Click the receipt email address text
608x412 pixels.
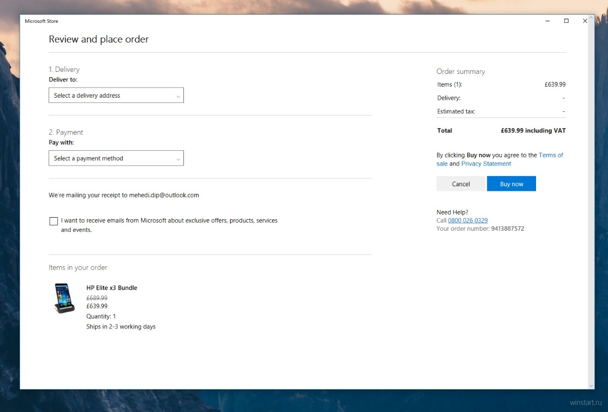coord(164,195)
